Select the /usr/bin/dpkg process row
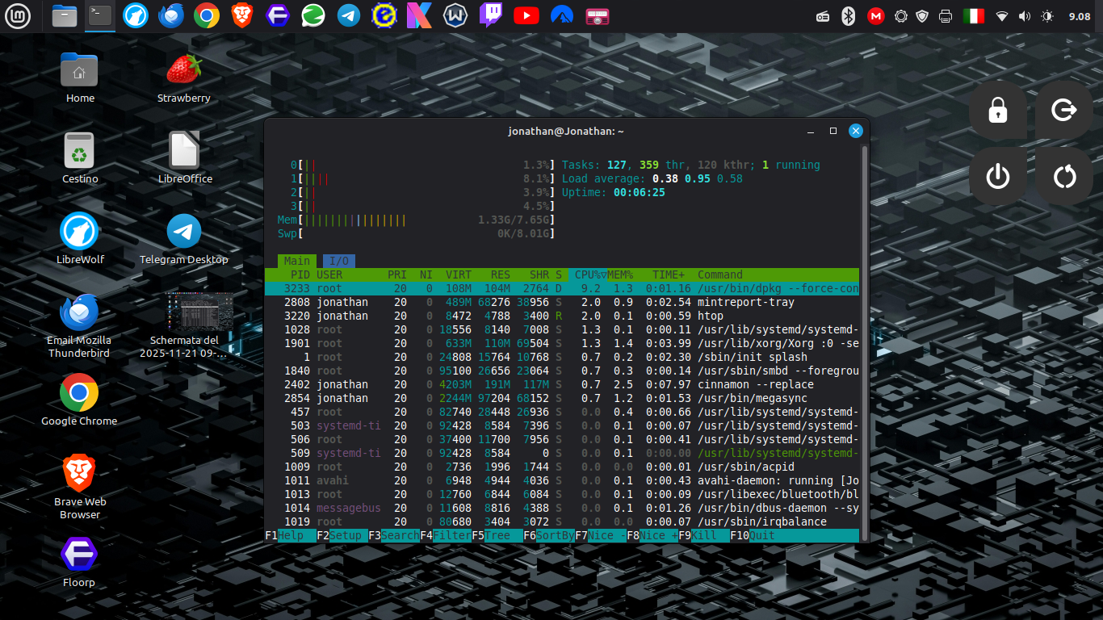1103x620 pixels. (562, 288)
